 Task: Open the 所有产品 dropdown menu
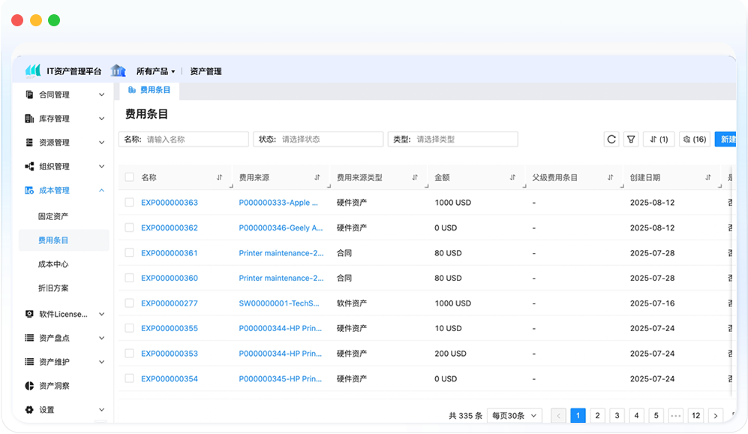(155, 71)
